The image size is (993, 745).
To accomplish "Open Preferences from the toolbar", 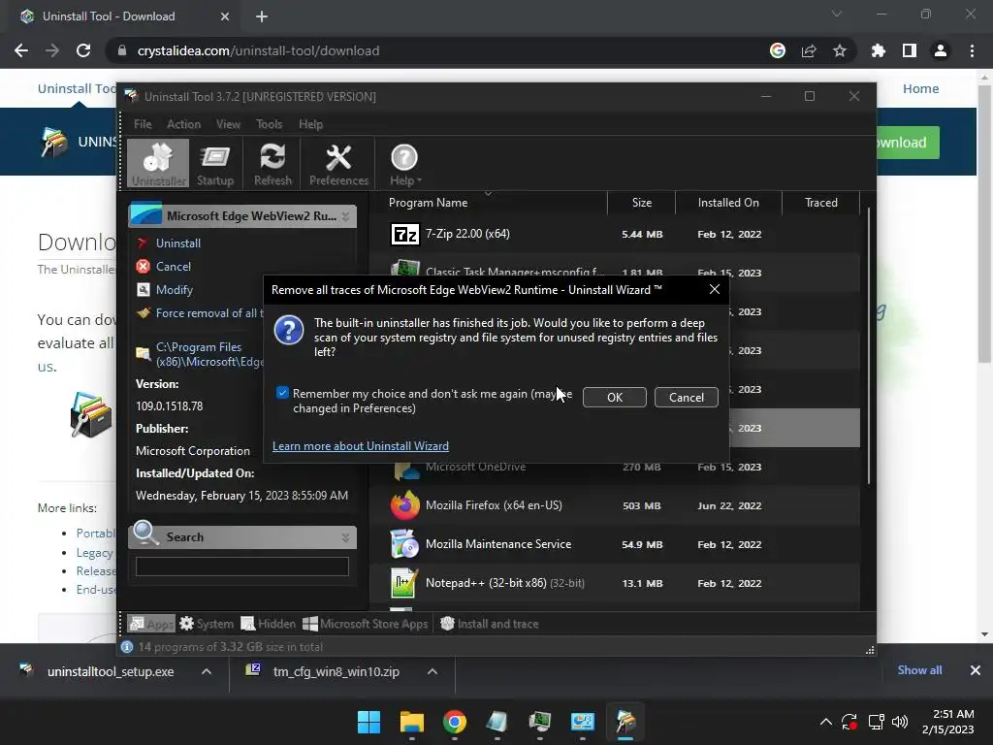I will coord(338,163).
